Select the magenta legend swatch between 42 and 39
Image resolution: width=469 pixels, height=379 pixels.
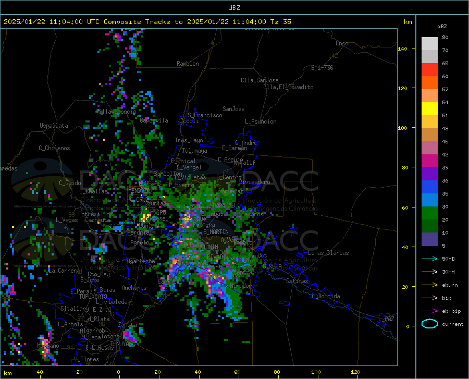[x=429, y=161]
